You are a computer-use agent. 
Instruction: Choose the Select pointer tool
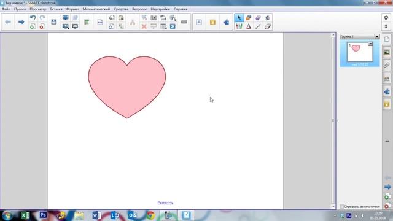239,18
